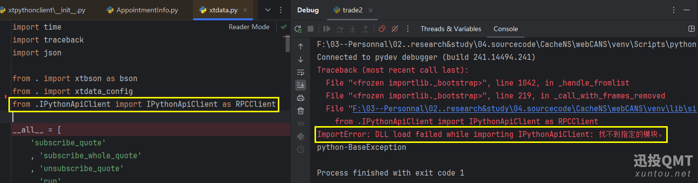Open View Breakpoints icon
Image resolution: width=698 pixels, height=183 pixels.
point(382,29)
